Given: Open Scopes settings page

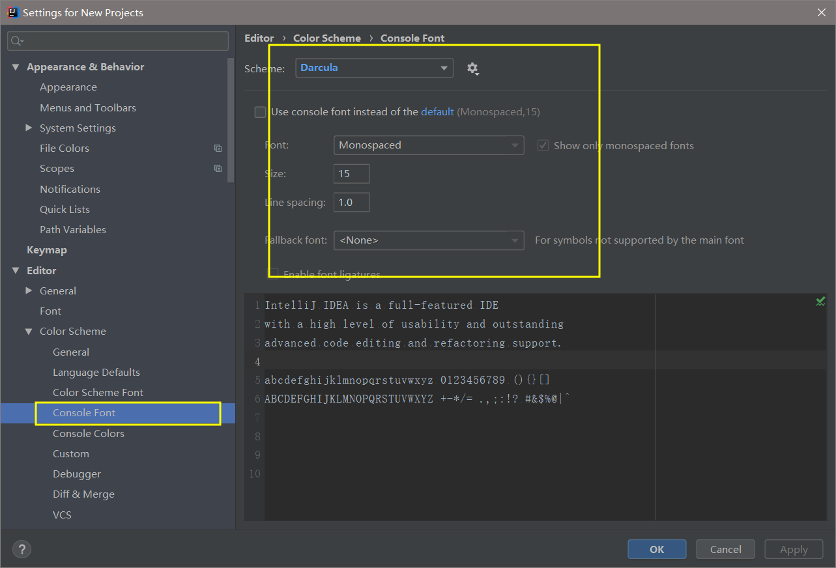Looking at the screenshot, I should [x=57, y=169].
